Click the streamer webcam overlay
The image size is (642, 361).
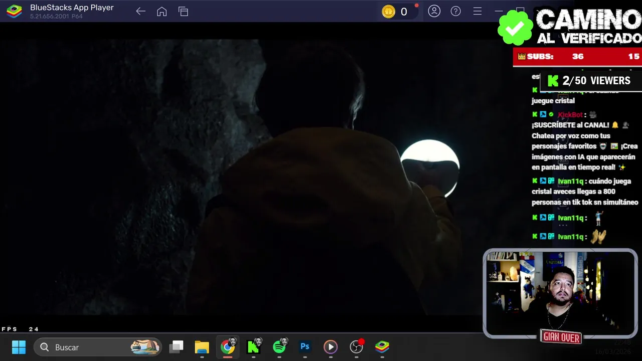[560, 294]
